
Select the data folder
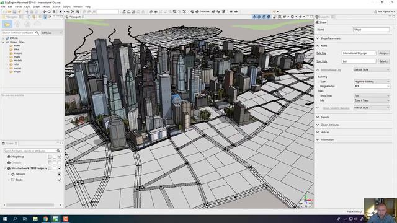point(16,50)
